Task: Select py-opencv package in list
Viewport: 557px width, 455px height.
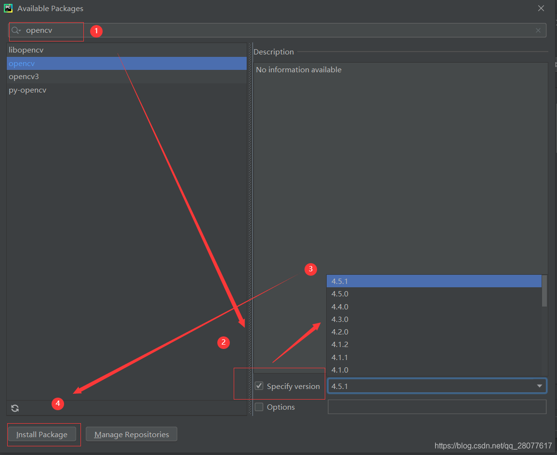Action: tap(126, 90)
